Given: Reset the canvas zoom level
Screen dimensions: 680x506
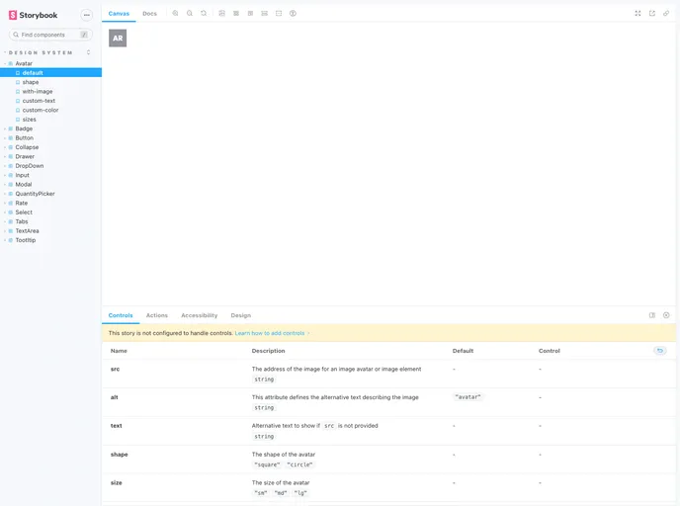Looking at the screenshot, I should pos(204,14).
